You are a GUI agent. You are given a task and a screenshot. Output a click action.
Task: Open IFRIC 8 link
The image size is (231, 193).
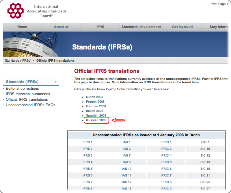pos(166,182)
